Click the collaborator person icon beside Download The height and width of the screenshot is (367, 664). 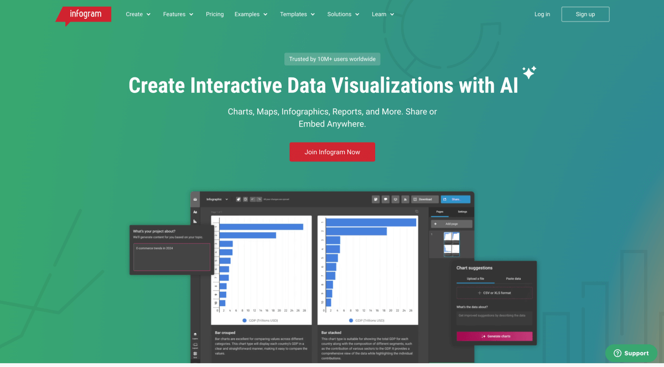tap(405, 199)
